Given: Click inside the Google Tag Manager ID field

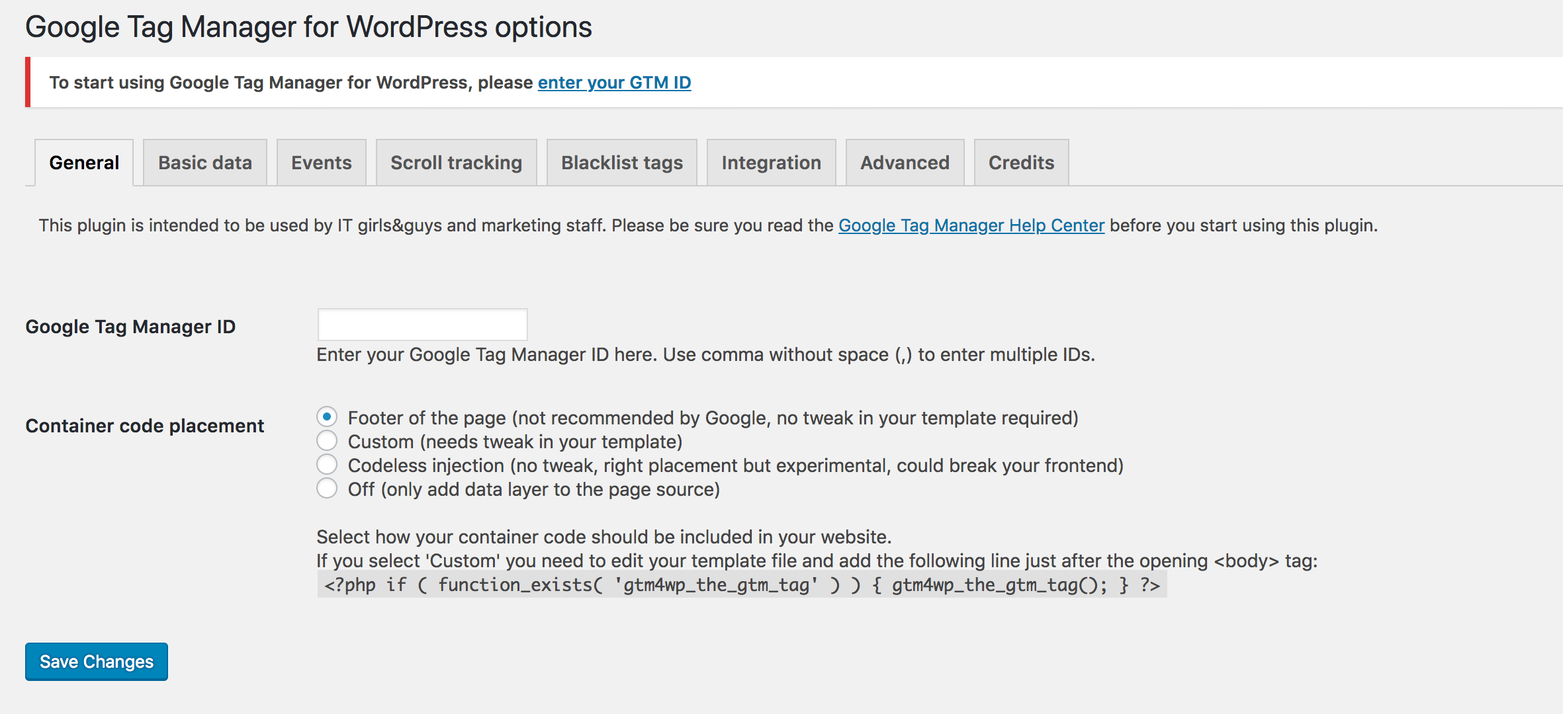Looking at the screenshot, I should click(x=422, y=324).
